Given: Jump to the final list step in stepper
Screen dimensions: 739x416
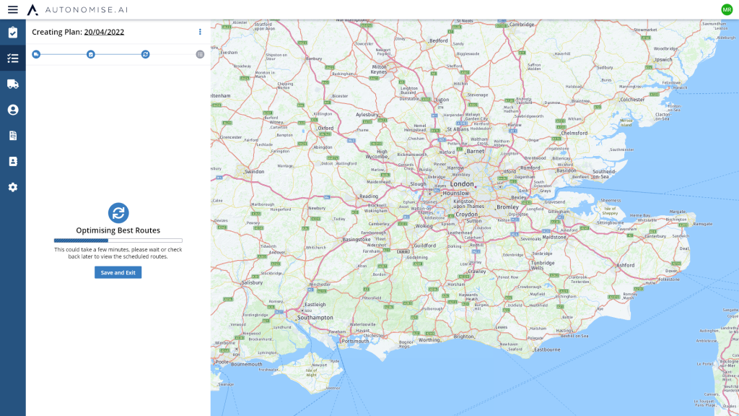Looking at the screenshot, I should tap(200, 54).
